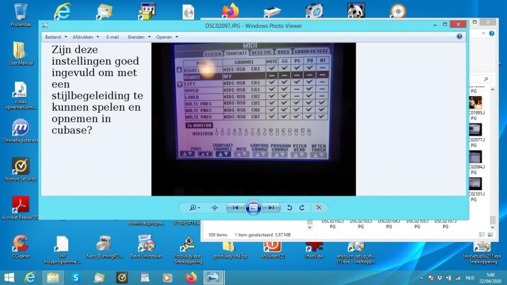Open Internet Explorer from taskbar
Image resolution: width=507 pixels, height=285 pixels.
coord(30,277)
